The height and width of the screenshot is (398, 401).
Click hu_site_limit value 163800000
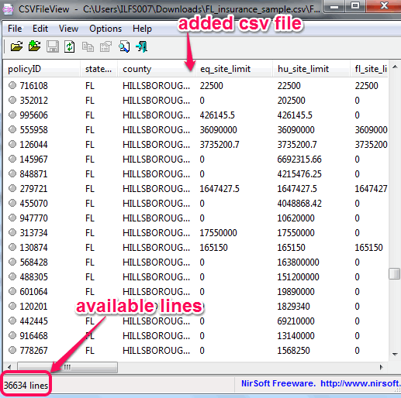point(298,262)
